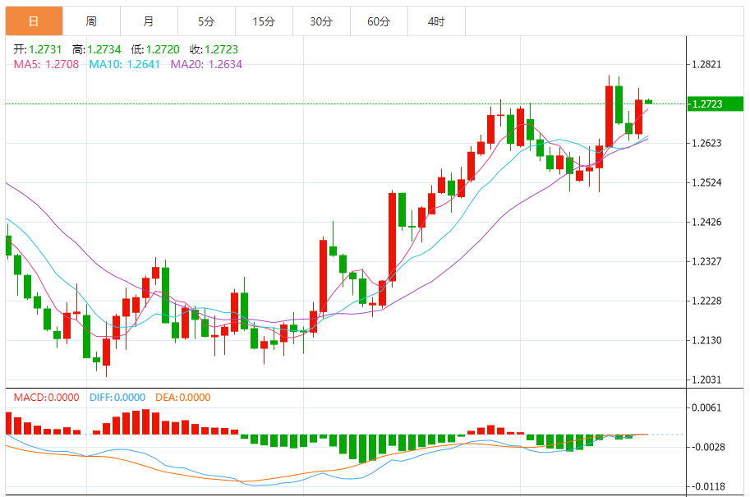Click the latest small green candlestick

[648, 101]
